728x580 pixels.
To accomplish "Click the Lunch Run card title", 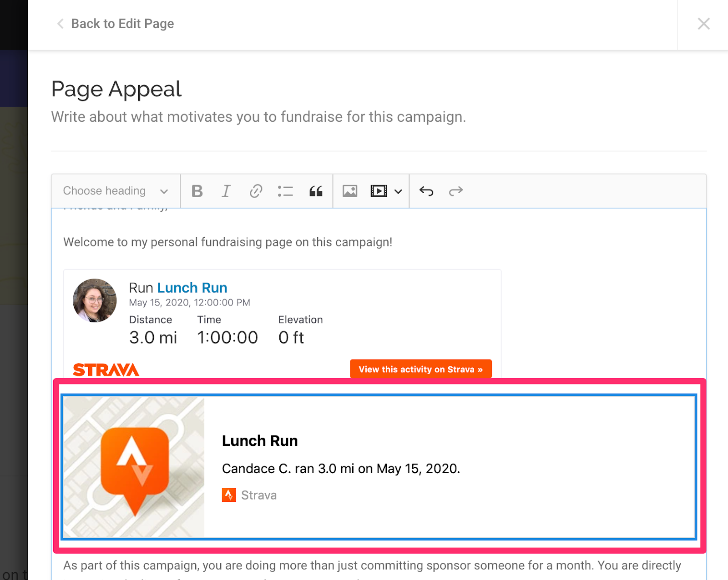I will pyautogui.click(x=260, y=441).
